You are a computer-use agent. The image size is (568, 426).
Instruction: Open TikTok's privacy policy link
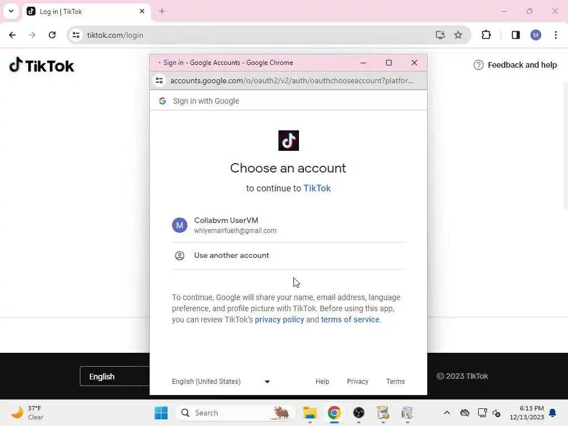tap(280, 319)
